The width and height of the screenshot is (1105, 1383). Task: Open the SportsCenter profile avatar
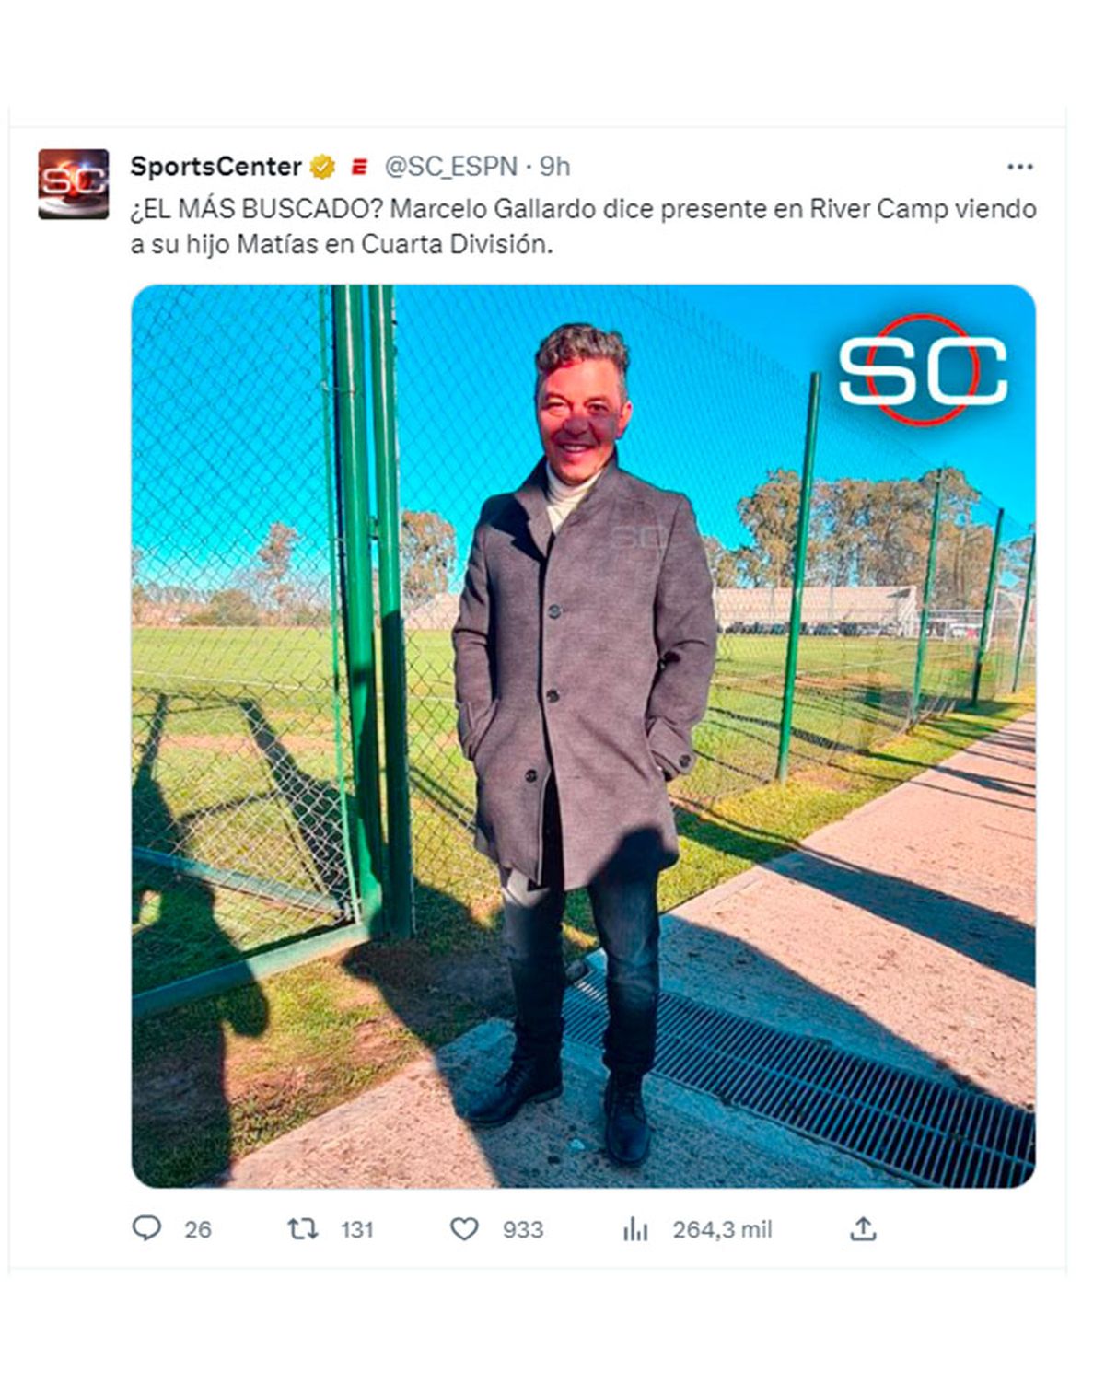(x=74, y=184)
